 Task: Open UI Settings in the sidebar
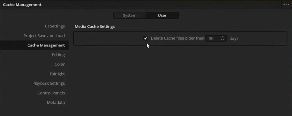(x=55, y=26)
